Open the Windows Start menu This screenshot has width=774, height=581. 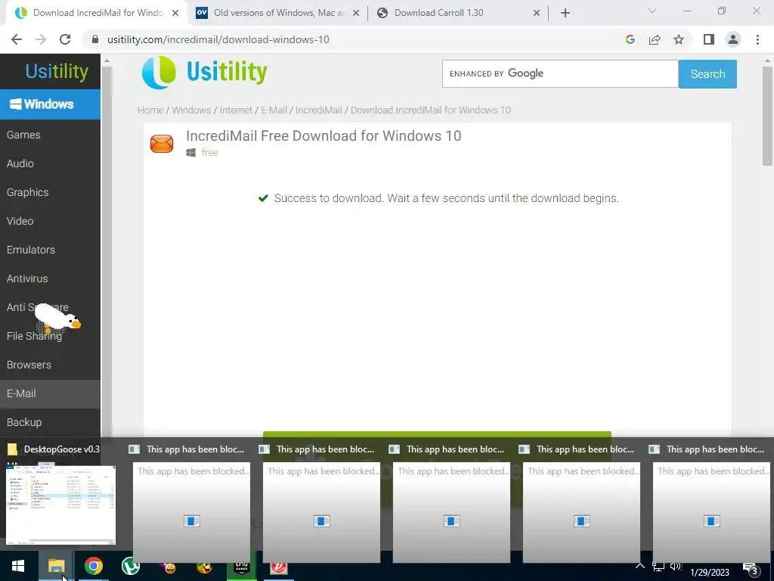[18, 566]
